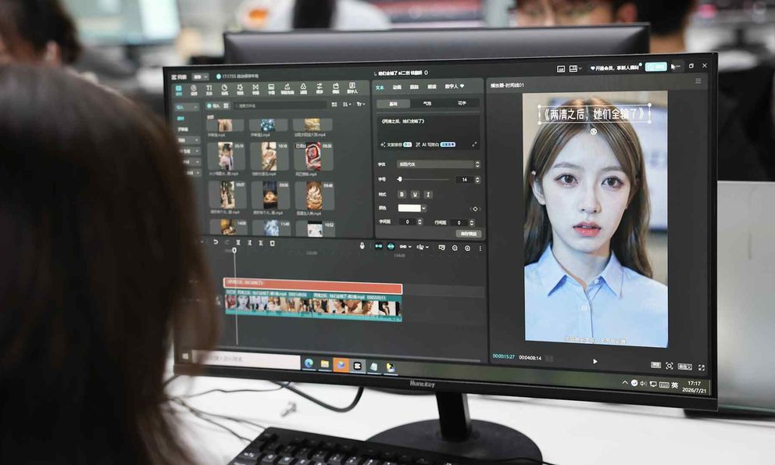The image size is (775, 465).
Task: Play the video in the player
Action: click(595, 362)
